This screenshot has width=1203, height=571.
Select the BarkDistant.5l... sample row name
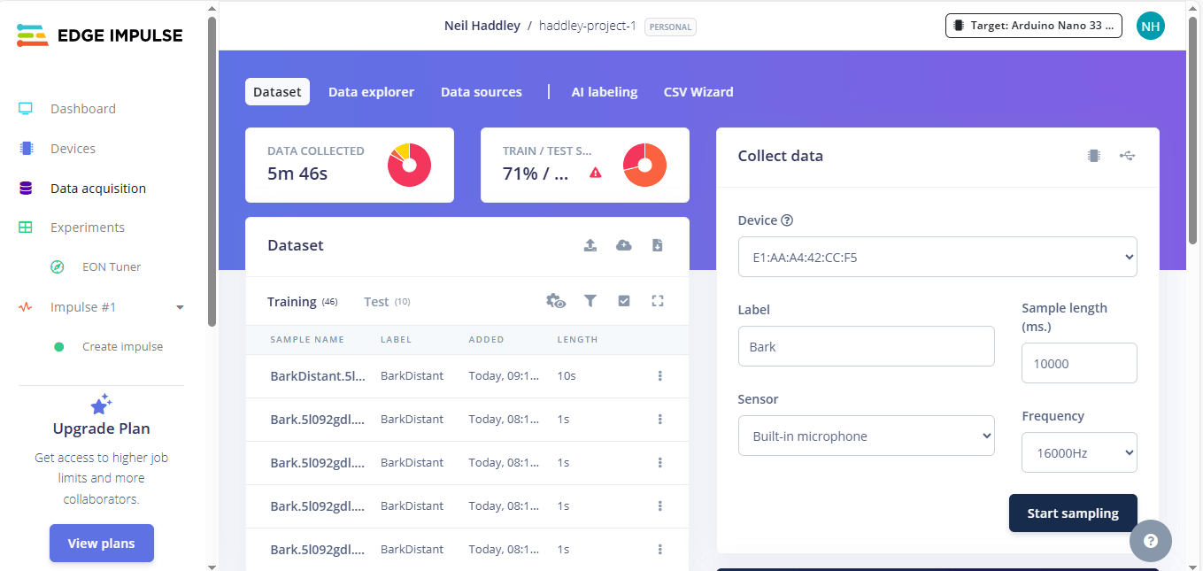[318, 376]
